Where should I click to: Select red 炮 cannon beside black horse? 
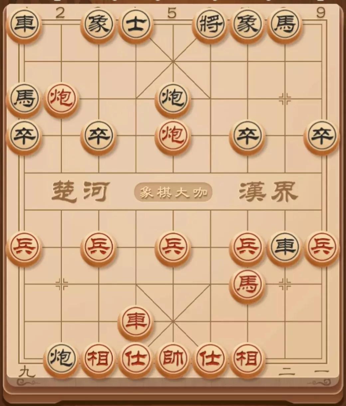click(61, 99)
